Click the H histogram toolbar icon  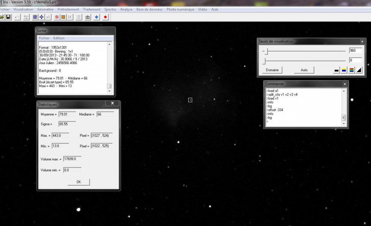(70, 17)
